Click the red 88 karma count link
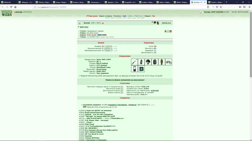 [95, 35]
